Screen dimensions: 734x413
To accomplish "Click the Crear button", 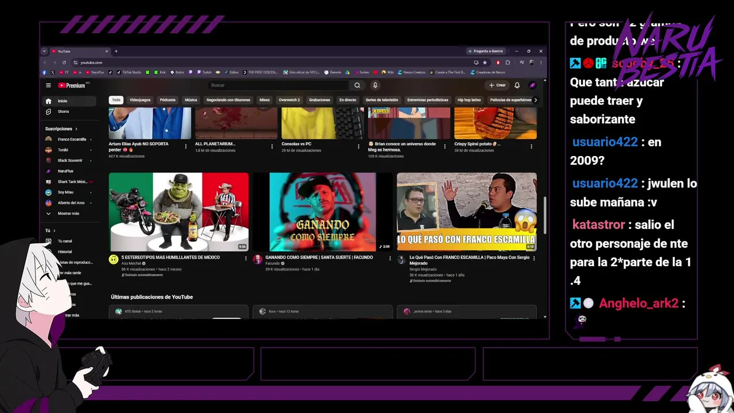I will (x=497, y=85).
